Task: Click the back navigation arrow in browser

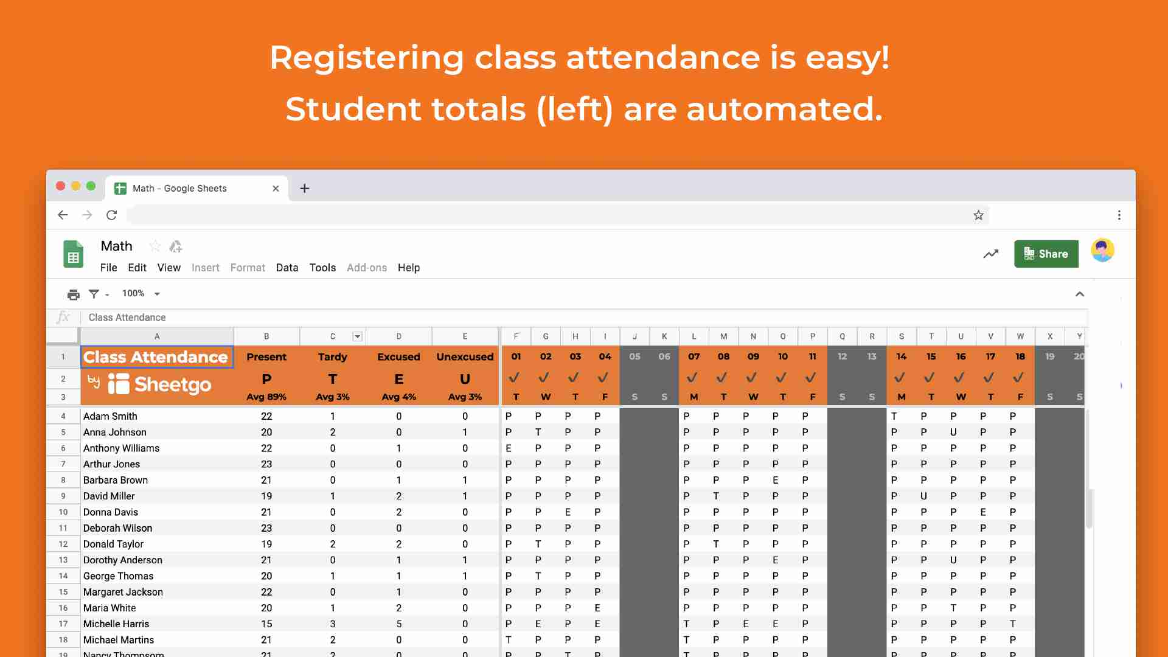Action: click(x=63, y=215)
